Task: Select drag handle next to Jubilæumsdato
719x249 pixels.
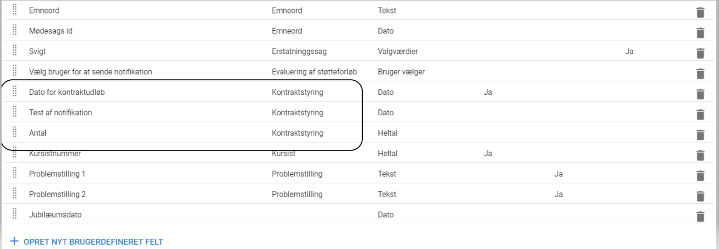Action: (x=15, y=213)
